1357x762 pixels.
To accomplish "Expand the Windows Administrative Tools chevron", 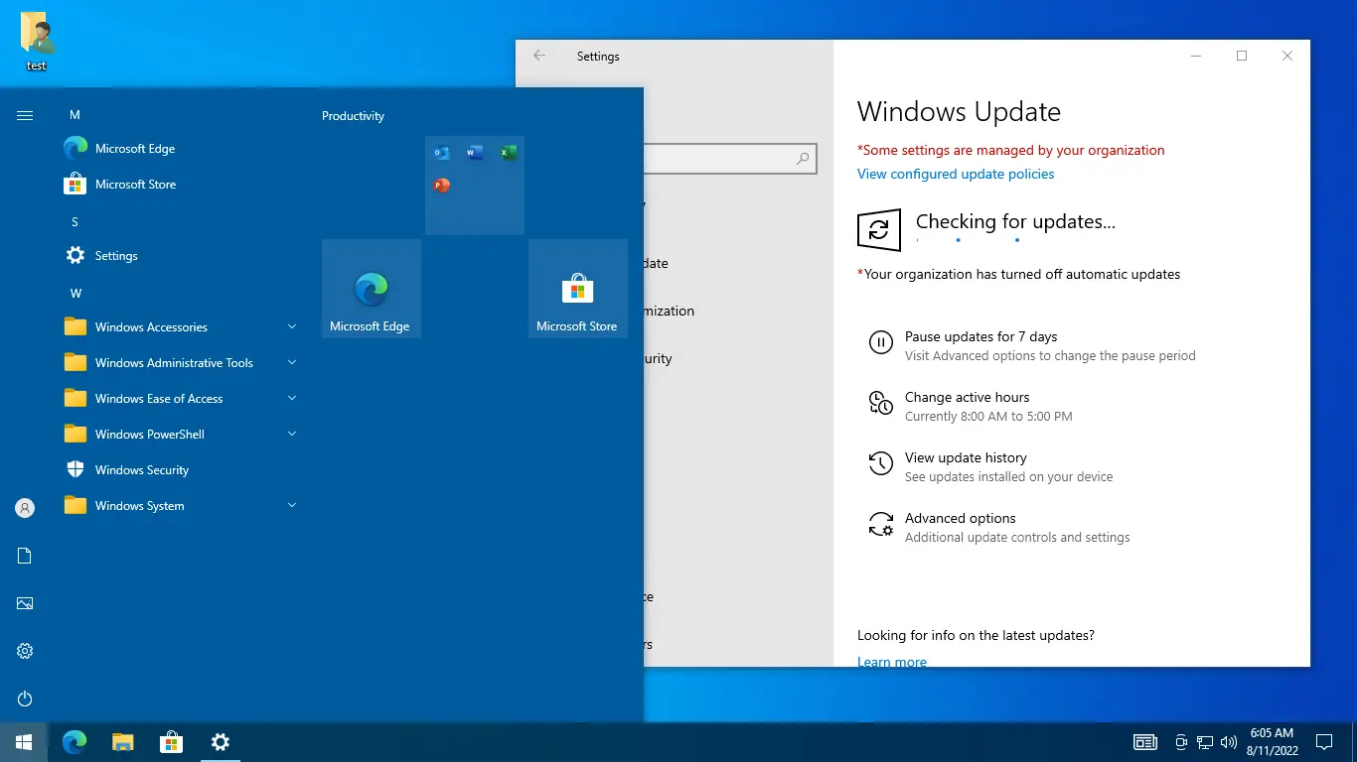I will [x=292, y=362].
